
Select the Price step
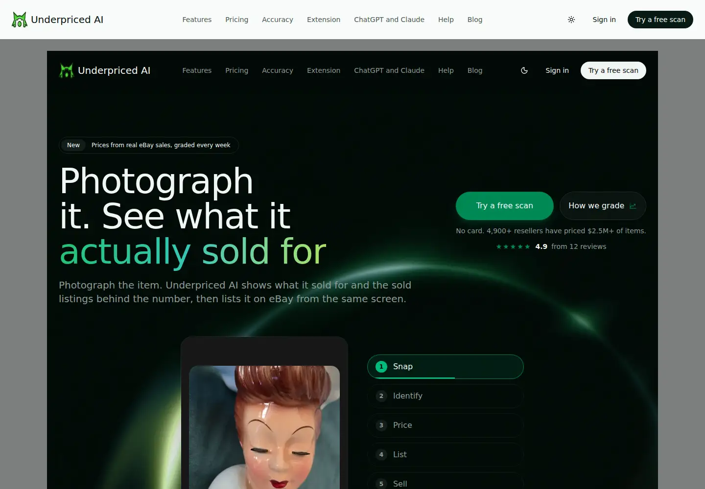(x=446, y=425)
